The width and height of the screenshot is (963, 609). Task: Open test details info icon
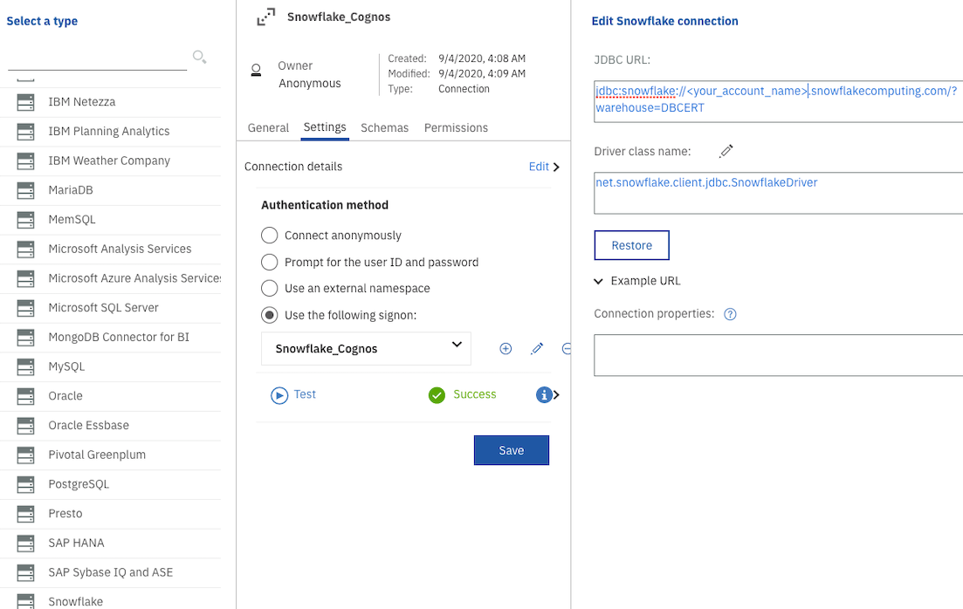544,394
